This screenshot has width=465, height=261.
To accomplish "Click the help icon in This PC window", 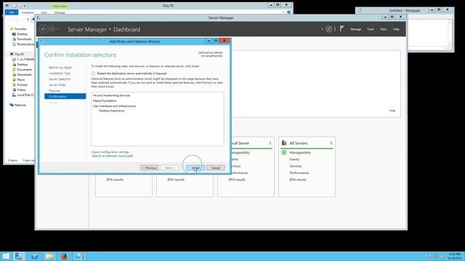I will coord(289,12).
